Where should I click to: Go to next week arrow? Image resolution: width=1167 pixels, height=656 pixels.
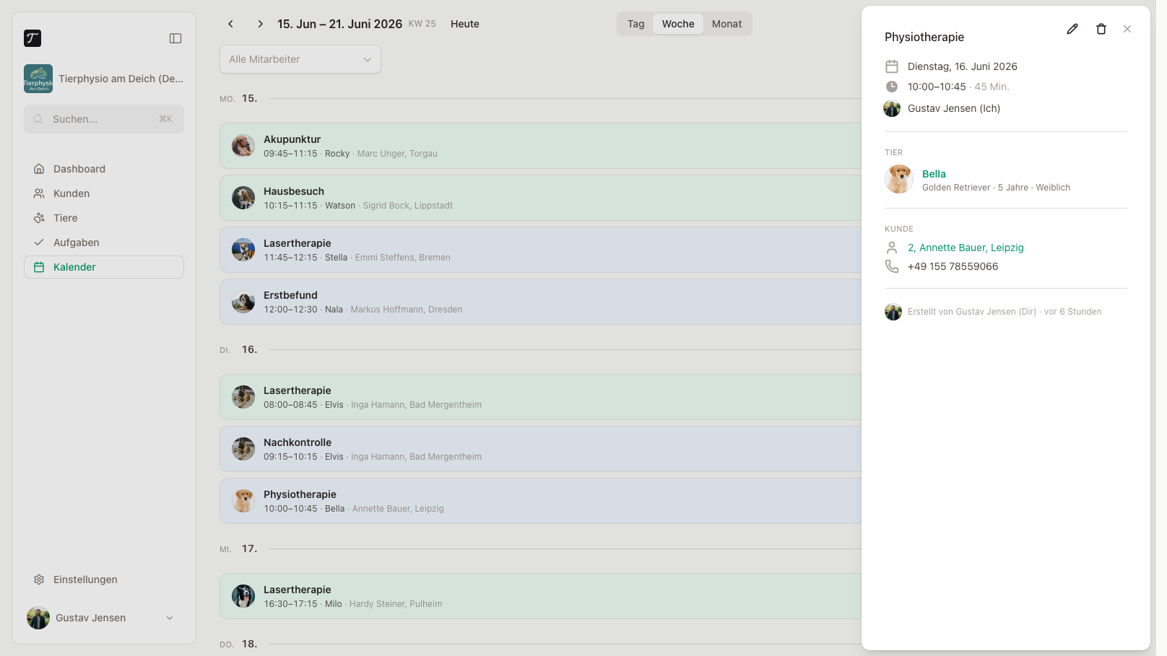(x=260, y=24)
